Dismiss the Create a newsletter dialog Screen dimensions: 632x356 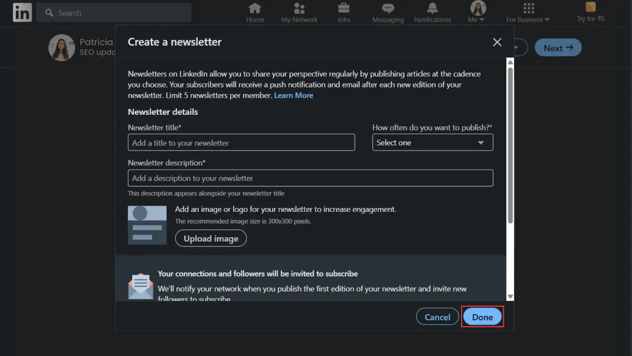pyautogui.click(x=497, y=42)
